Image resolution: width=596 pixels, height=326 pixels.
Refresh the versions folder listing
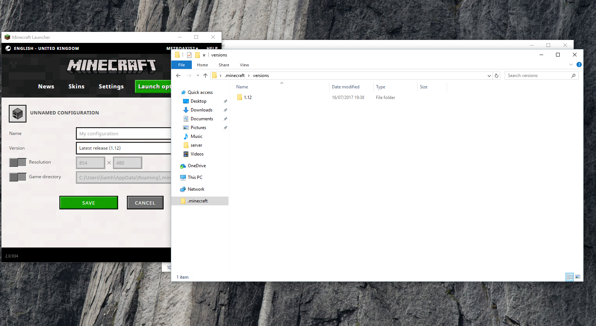coord(497,76)
